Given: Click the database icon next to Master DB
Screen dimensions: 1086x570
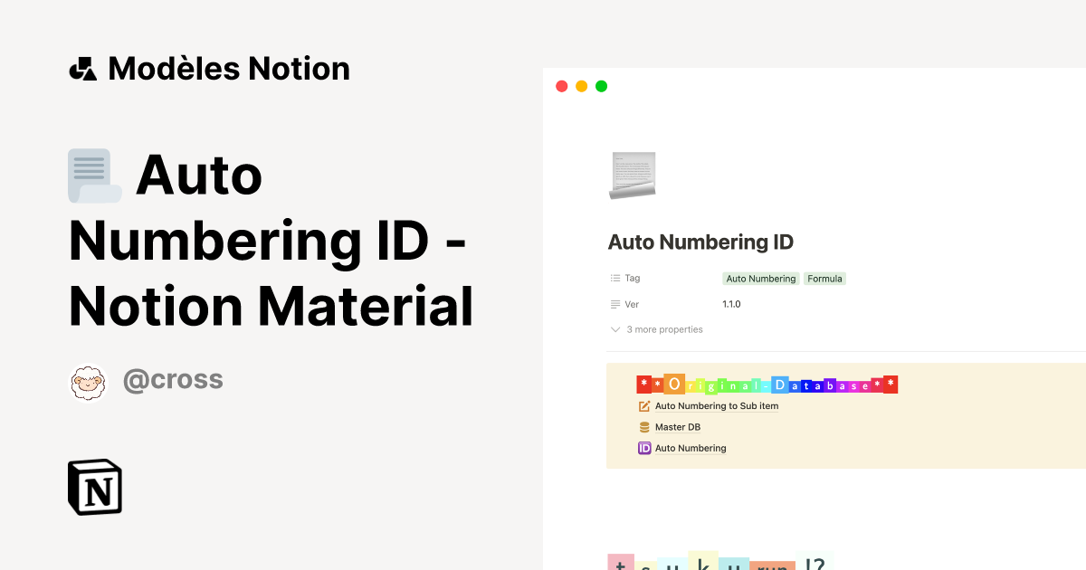Looking at the screenshot, I should (x=643, y=426).
